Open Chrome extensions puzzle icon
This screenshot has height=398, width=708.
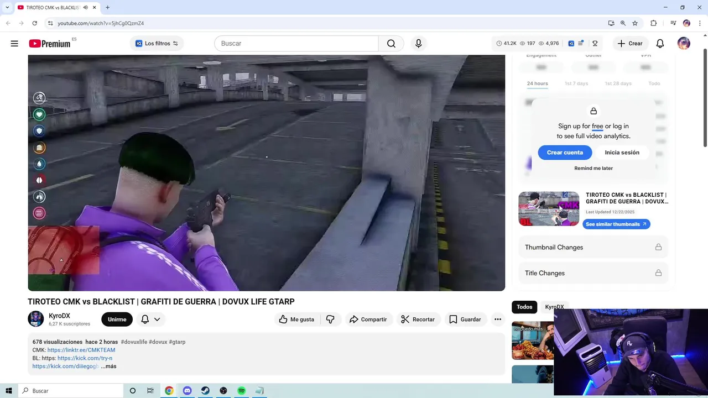click(x=654, y=23)
